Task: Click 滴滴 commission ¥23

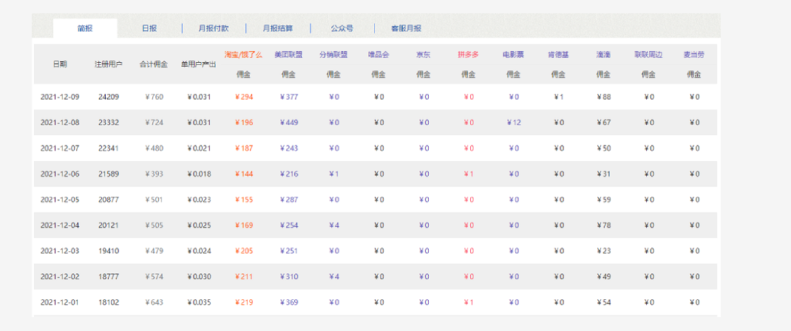Action: (x=603, y=251)
